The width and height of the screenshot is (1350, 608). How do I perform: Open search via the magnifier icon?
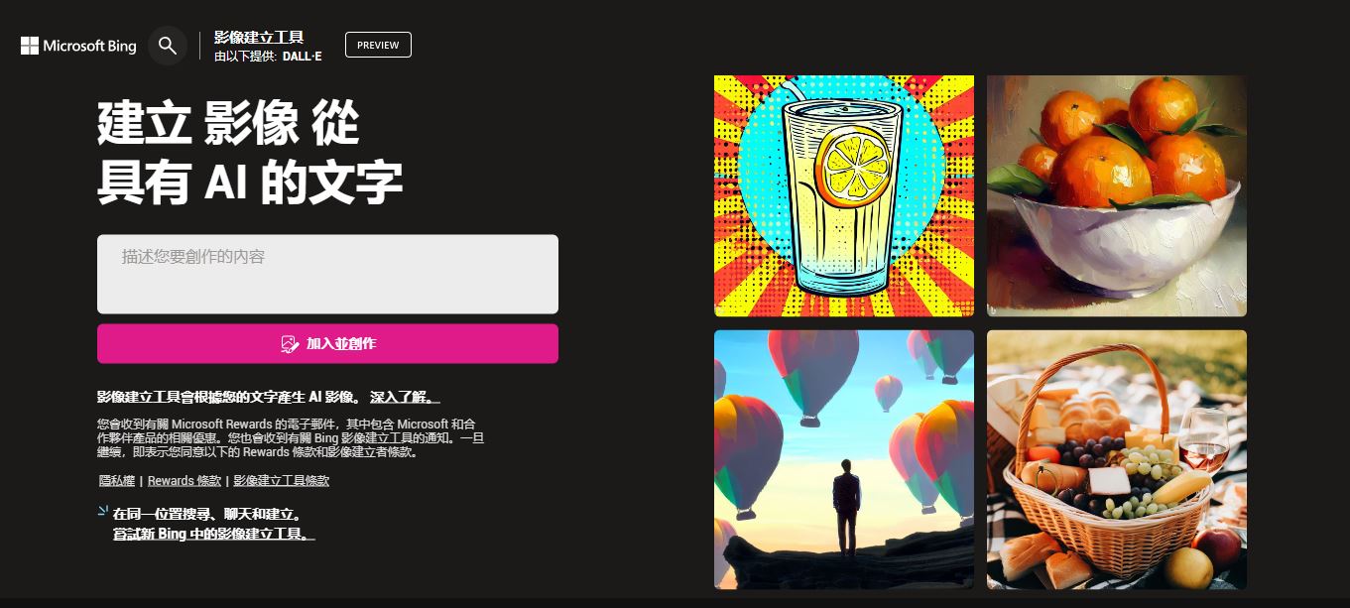[x=168, y=46]
